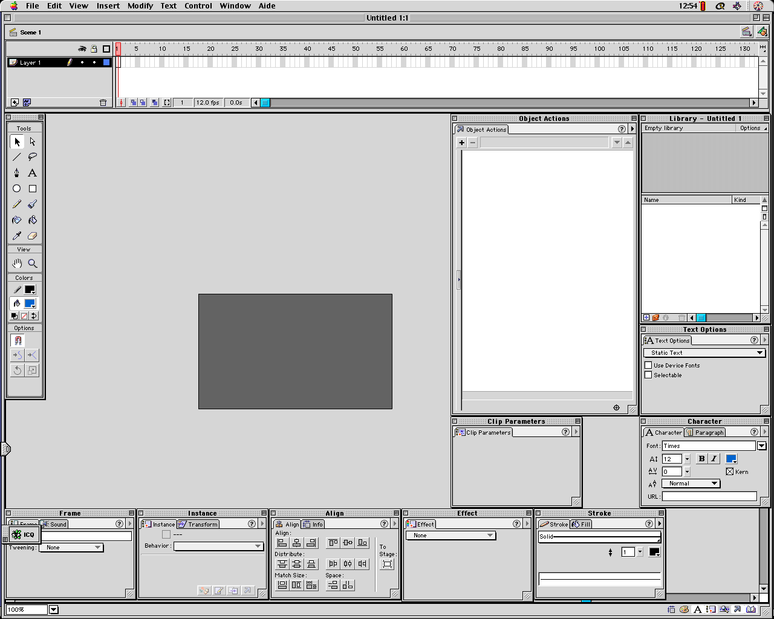The width and height of the screenshot is (774, 619).
Task: Click the blue fill color swatch
Action: pos(30,303)
